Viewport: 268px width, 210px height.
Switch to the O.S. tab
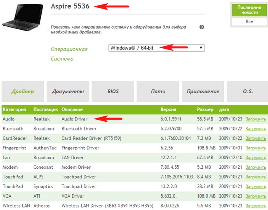click(248, 91)
